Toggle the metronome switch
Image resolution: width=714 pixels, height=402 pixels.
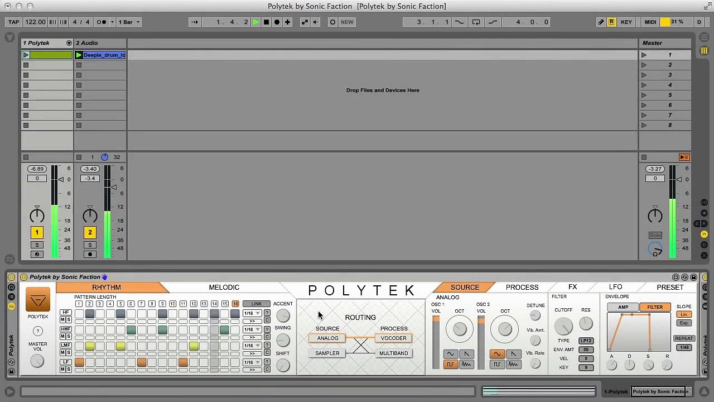(102, 22)
